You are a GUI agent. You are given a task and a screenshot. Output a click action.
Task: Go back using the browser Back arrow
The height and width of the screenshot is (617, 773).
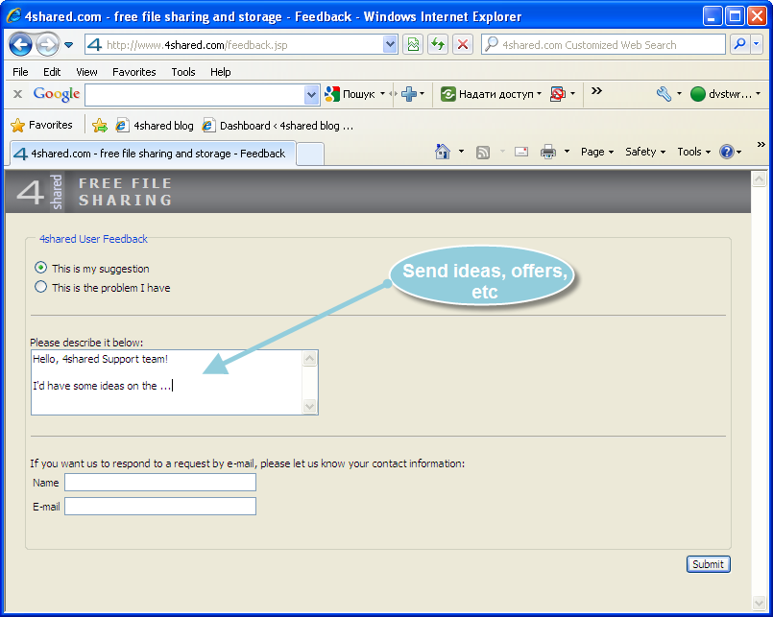tap(21, 45)
